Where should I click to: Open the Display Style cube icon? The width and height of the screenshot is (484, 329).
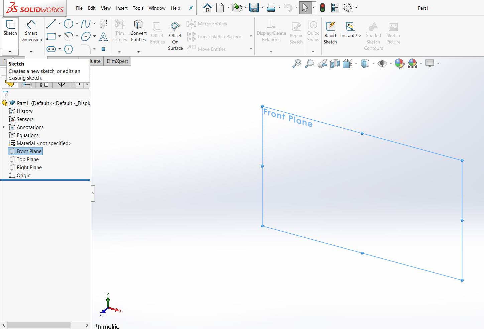(365, 63)
